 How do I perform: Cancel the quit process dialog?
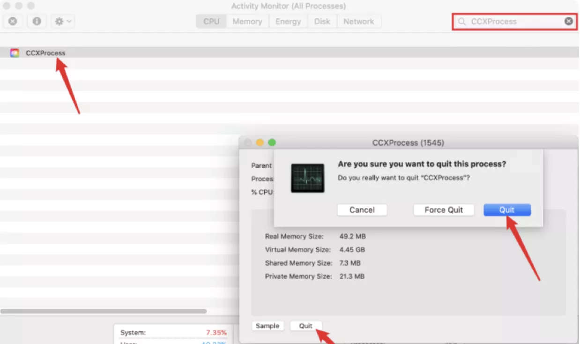pos(362,210)
